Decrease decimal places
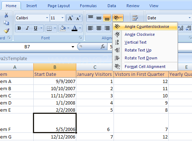 point(188,28)
